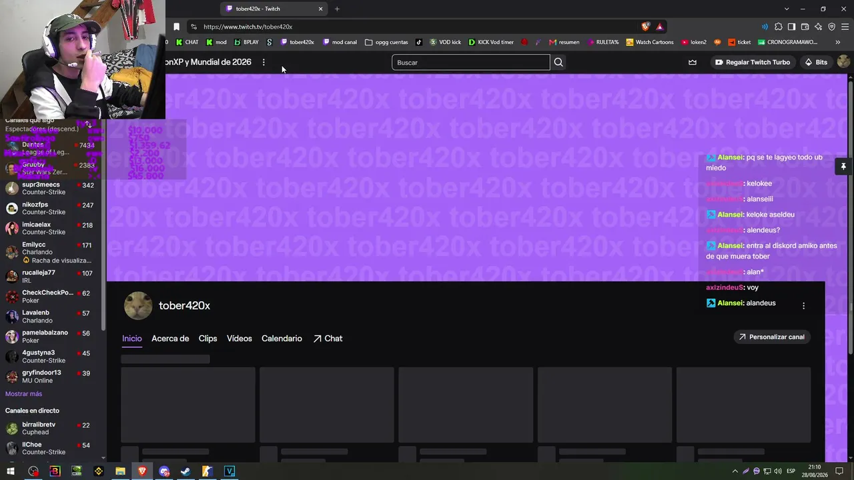The width and height of the screenshot is (854, 480).
Task: Open the VOD kick bookmark
Action: click(445, 42)
